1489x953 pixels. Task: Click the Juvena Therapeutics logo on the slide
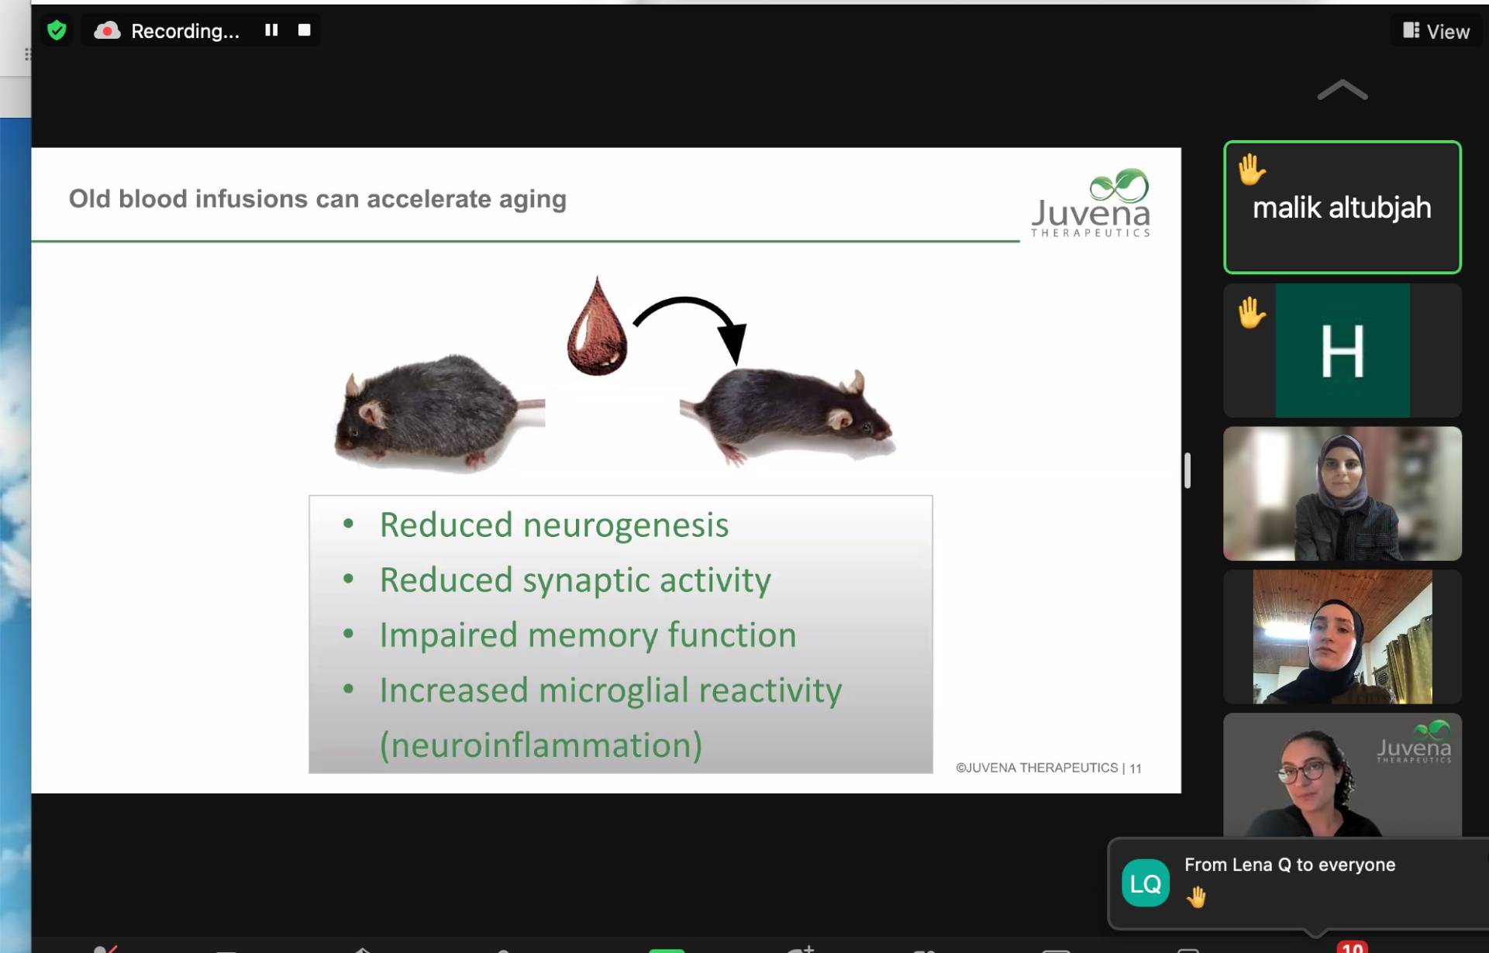pos(1091,202)
